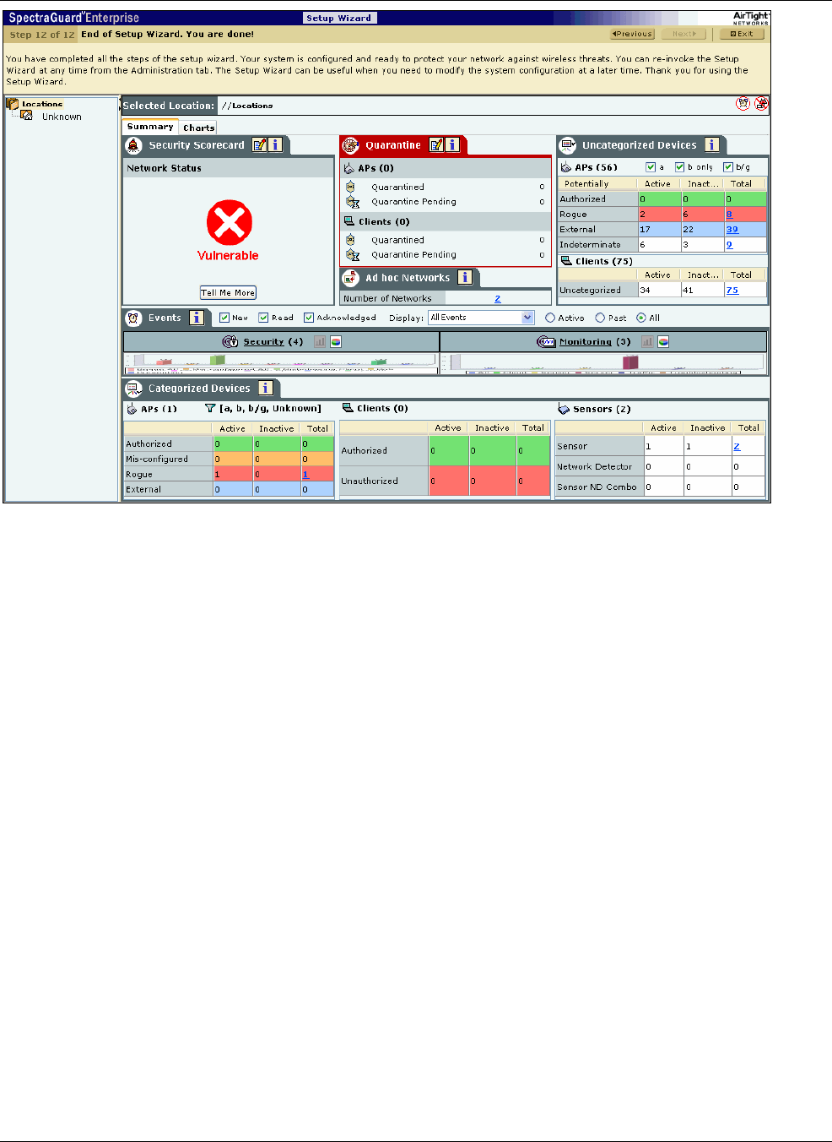Open Rogue uncategorized APs total link 8
Viewport: 832px width, 1142px height.
point(730,215)
